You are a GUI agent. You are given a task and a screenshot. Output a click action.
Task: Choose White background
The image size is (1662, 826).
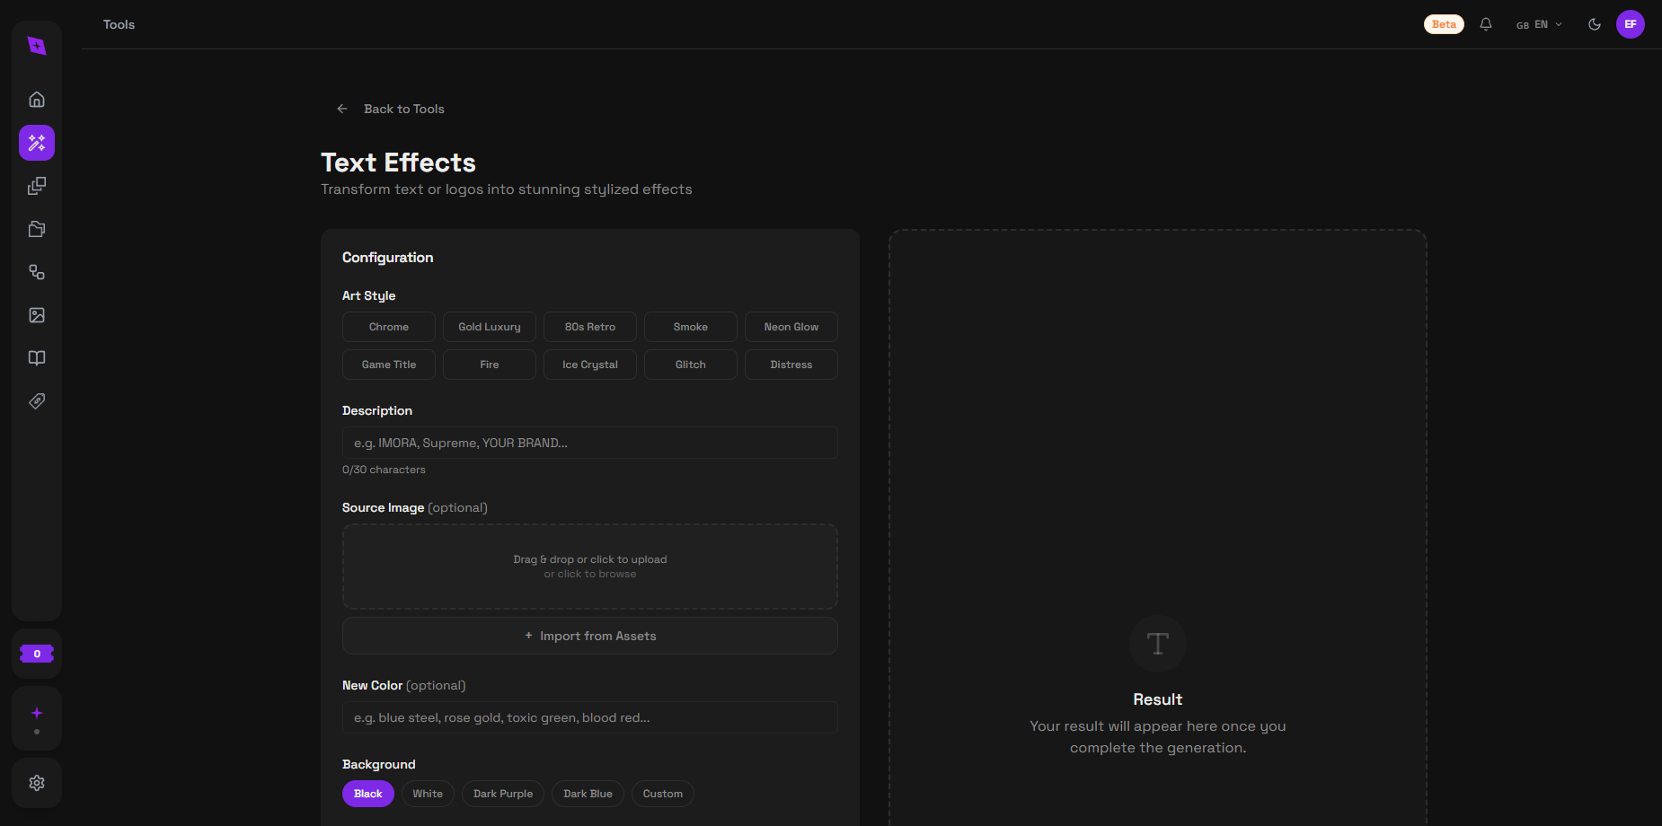tap(428, 794)
